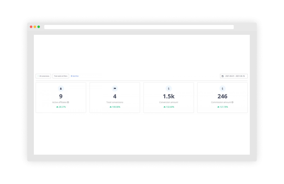Click the green arrow beside 28.57%
The image size is (284, 184).
57,107
